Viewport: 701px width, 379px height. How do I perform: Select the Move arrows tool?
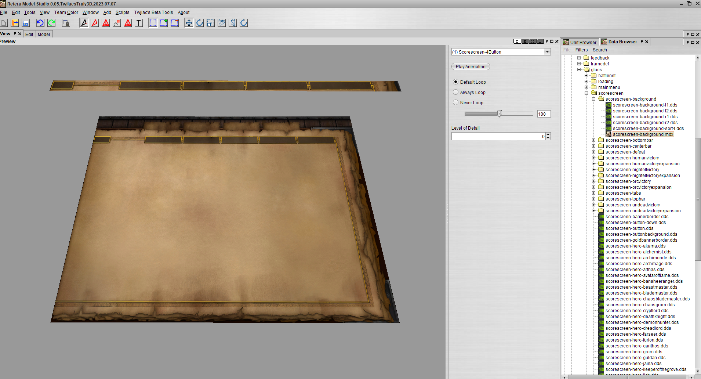pos(189,23)
